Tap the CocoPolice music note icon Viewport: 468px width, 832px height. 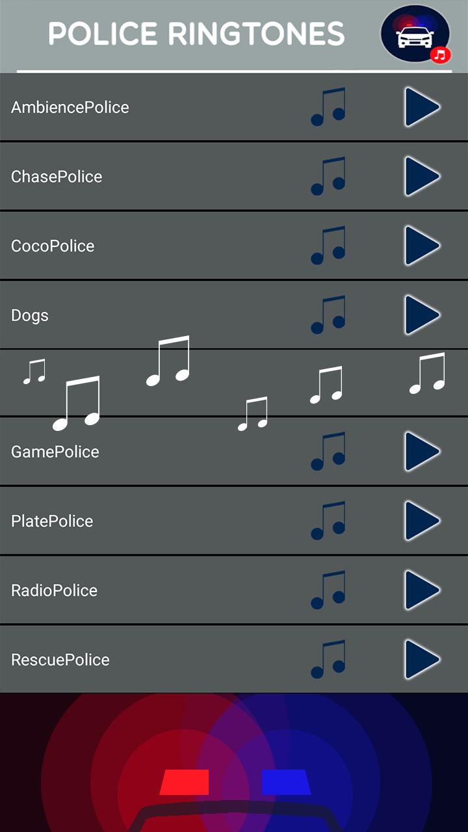(328, 246)
